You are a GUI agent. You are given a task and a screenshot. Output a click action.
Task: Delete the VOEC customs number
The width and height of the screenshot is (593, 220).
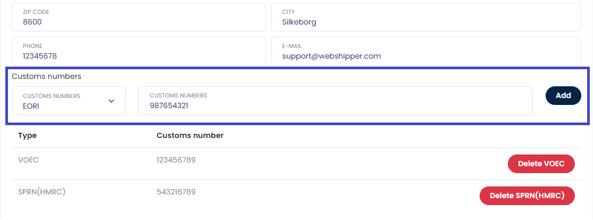coord(541,164)
